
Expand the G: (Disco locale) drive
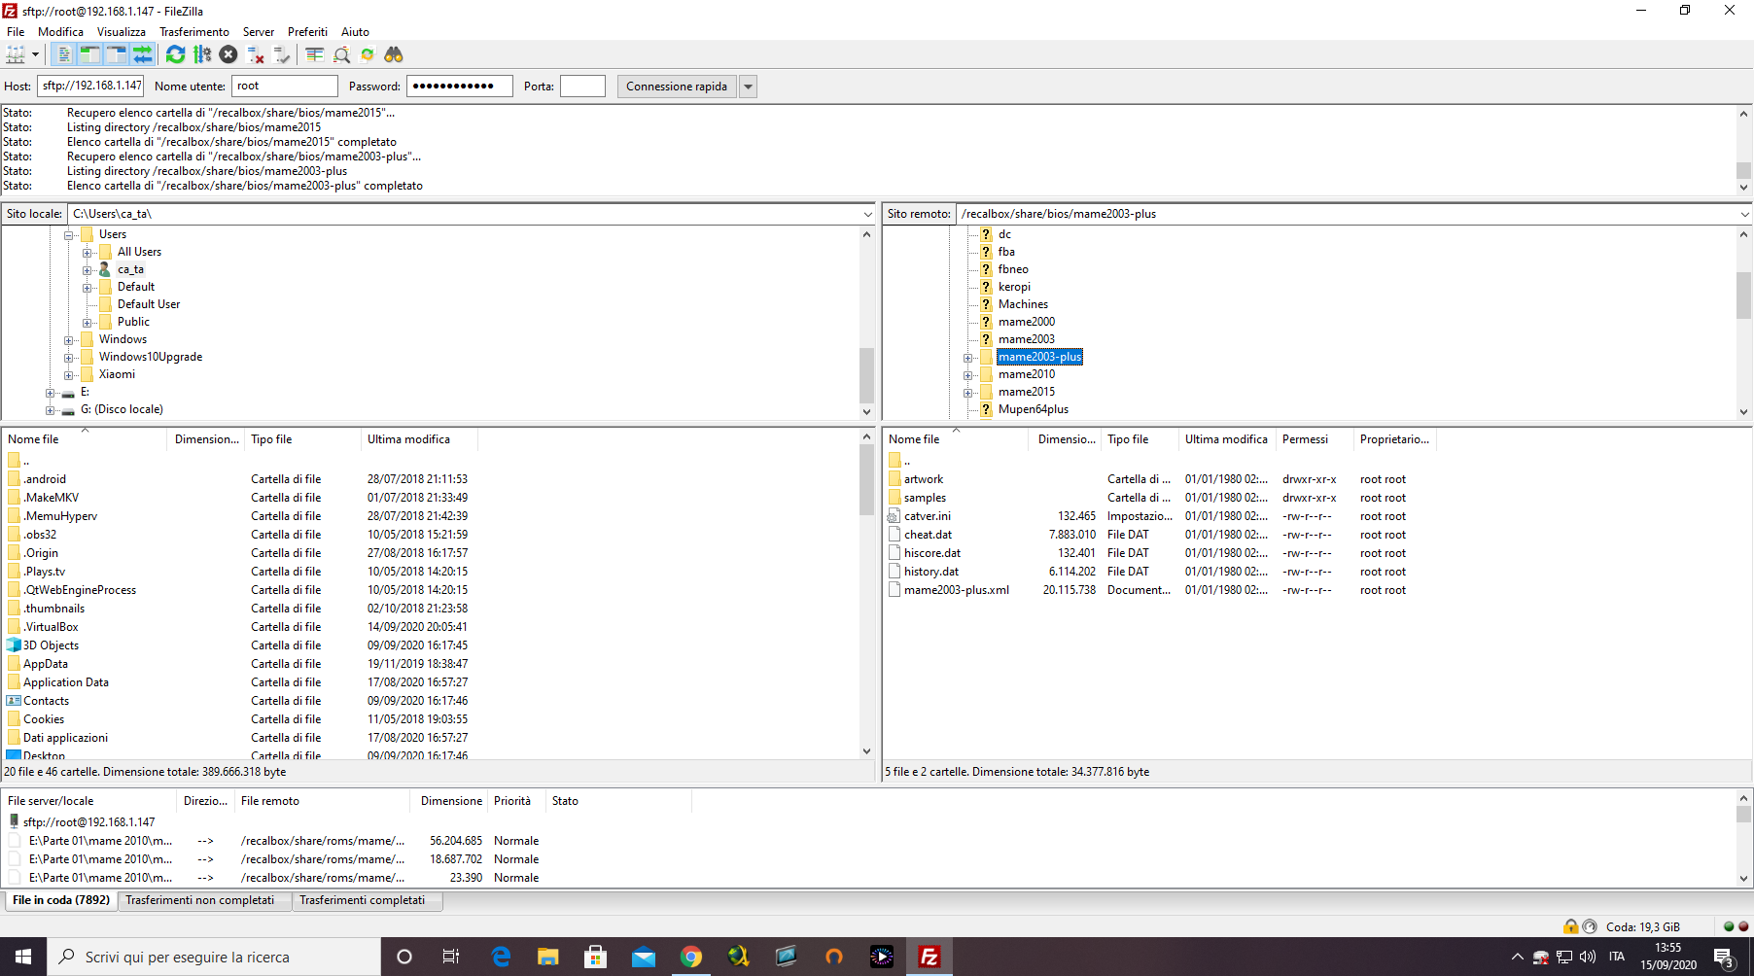(x=51, y=410)
